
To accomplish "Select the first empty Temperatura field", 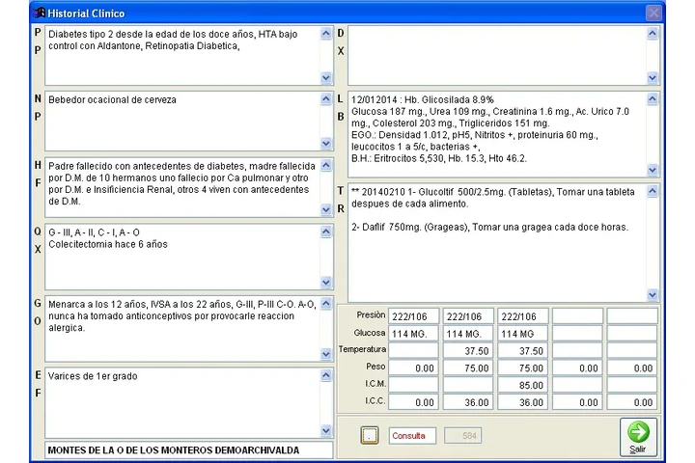I will pos(413,350).
